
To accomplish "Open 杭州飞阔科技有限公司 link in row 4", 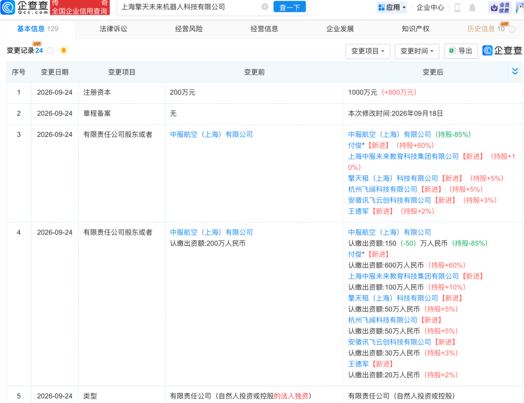I will [x=383, y=320].
